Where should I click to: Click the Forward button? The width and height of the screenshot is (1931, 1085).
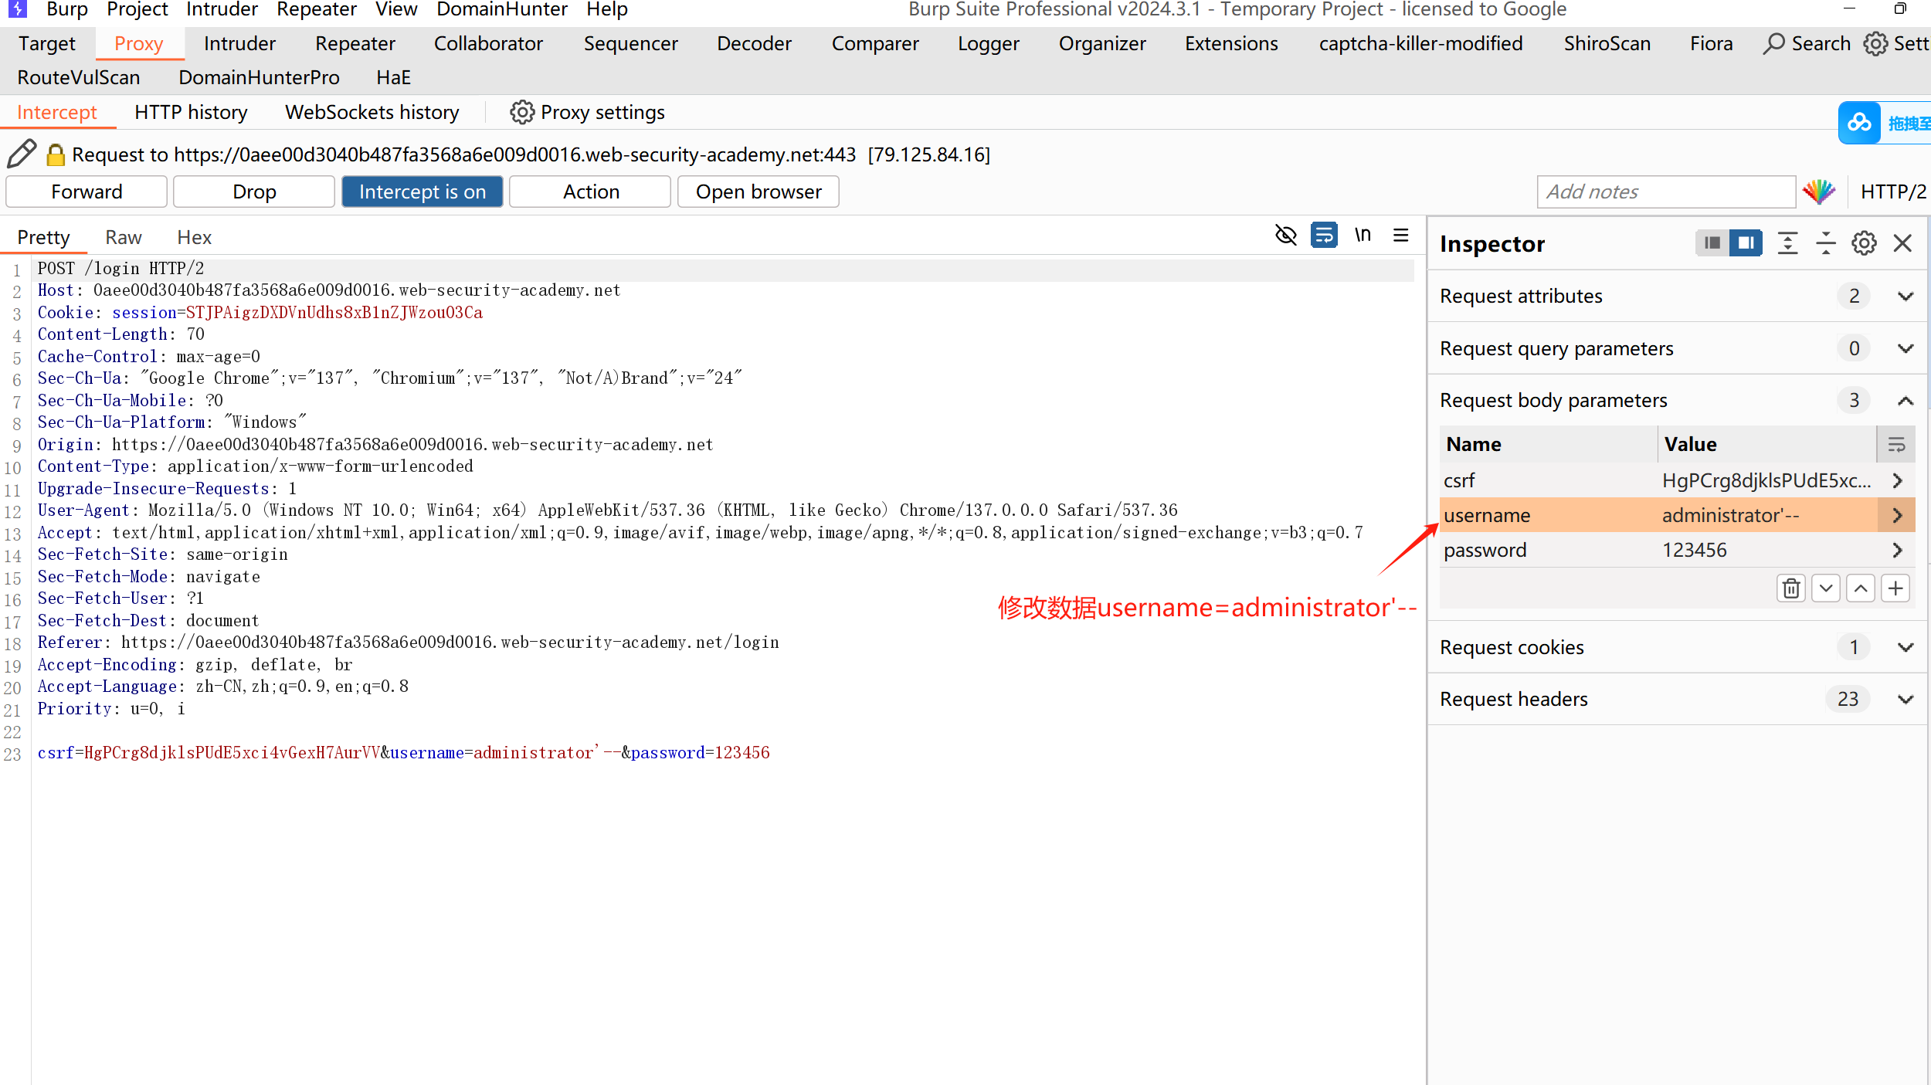tap(87, 192)
